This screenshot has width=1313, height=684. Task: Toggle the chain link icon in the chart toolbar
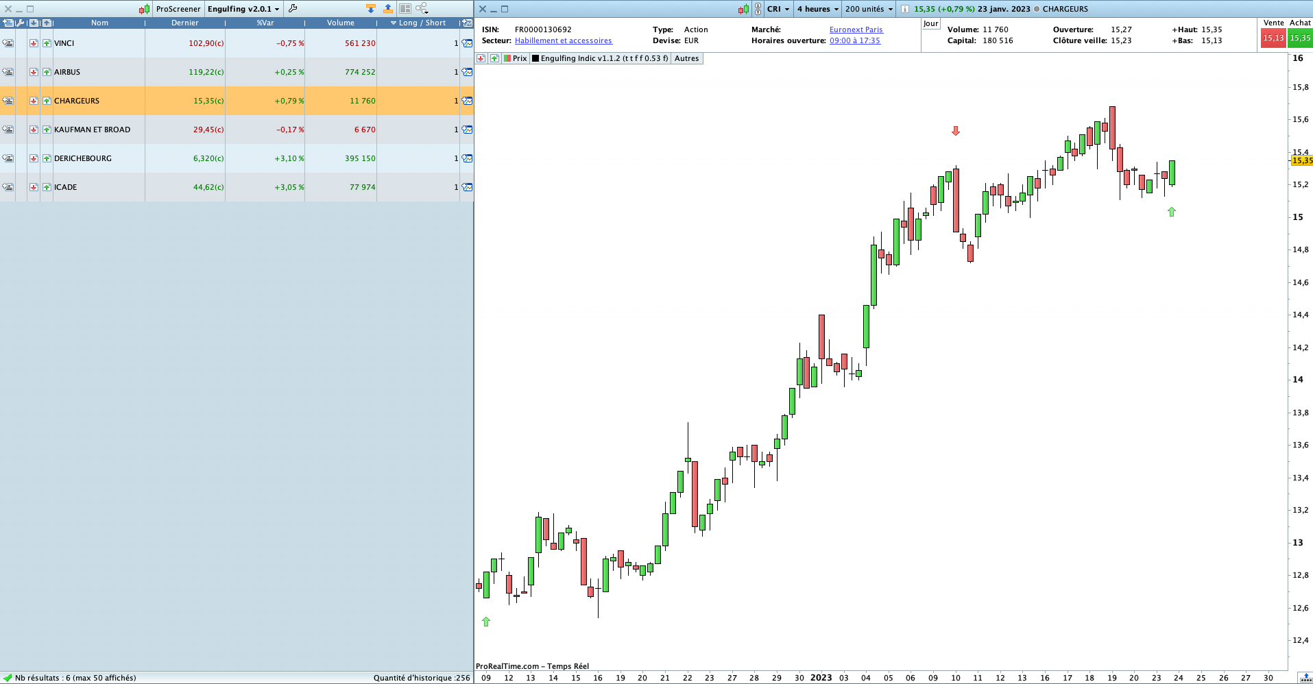coord(758,9)
